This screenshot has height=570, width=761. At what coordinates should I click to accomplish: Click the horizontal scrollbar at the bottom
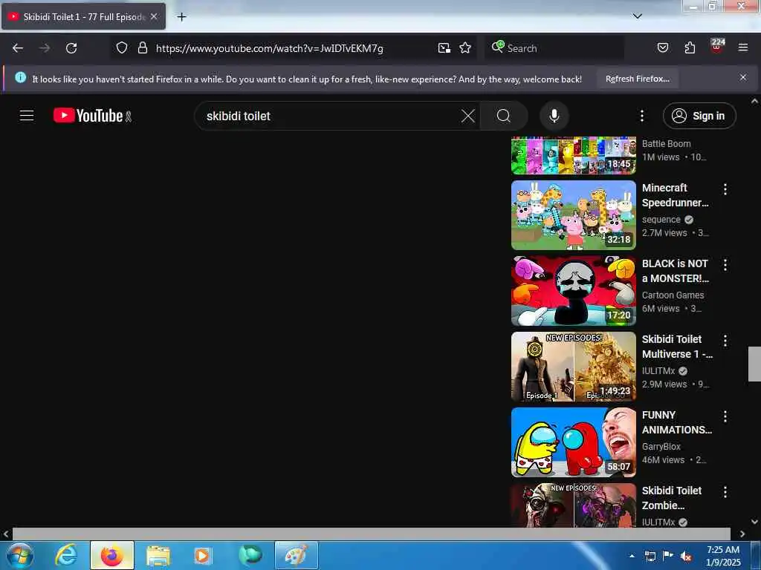pos(372,534)
